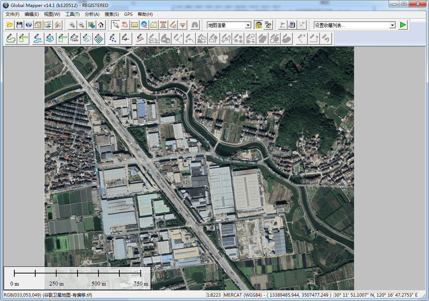Click the create grid pencil icon
The height and width of the screenshot is (301, 429).
[99, 39]
